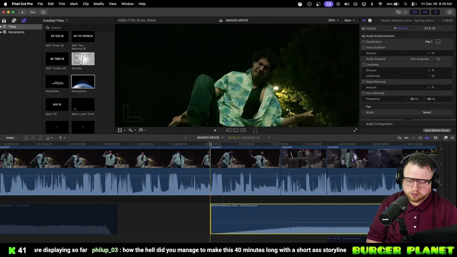Open the Edit menu
Image resolution: width=457 pixels, height=257 pixels.
(51, 4)
